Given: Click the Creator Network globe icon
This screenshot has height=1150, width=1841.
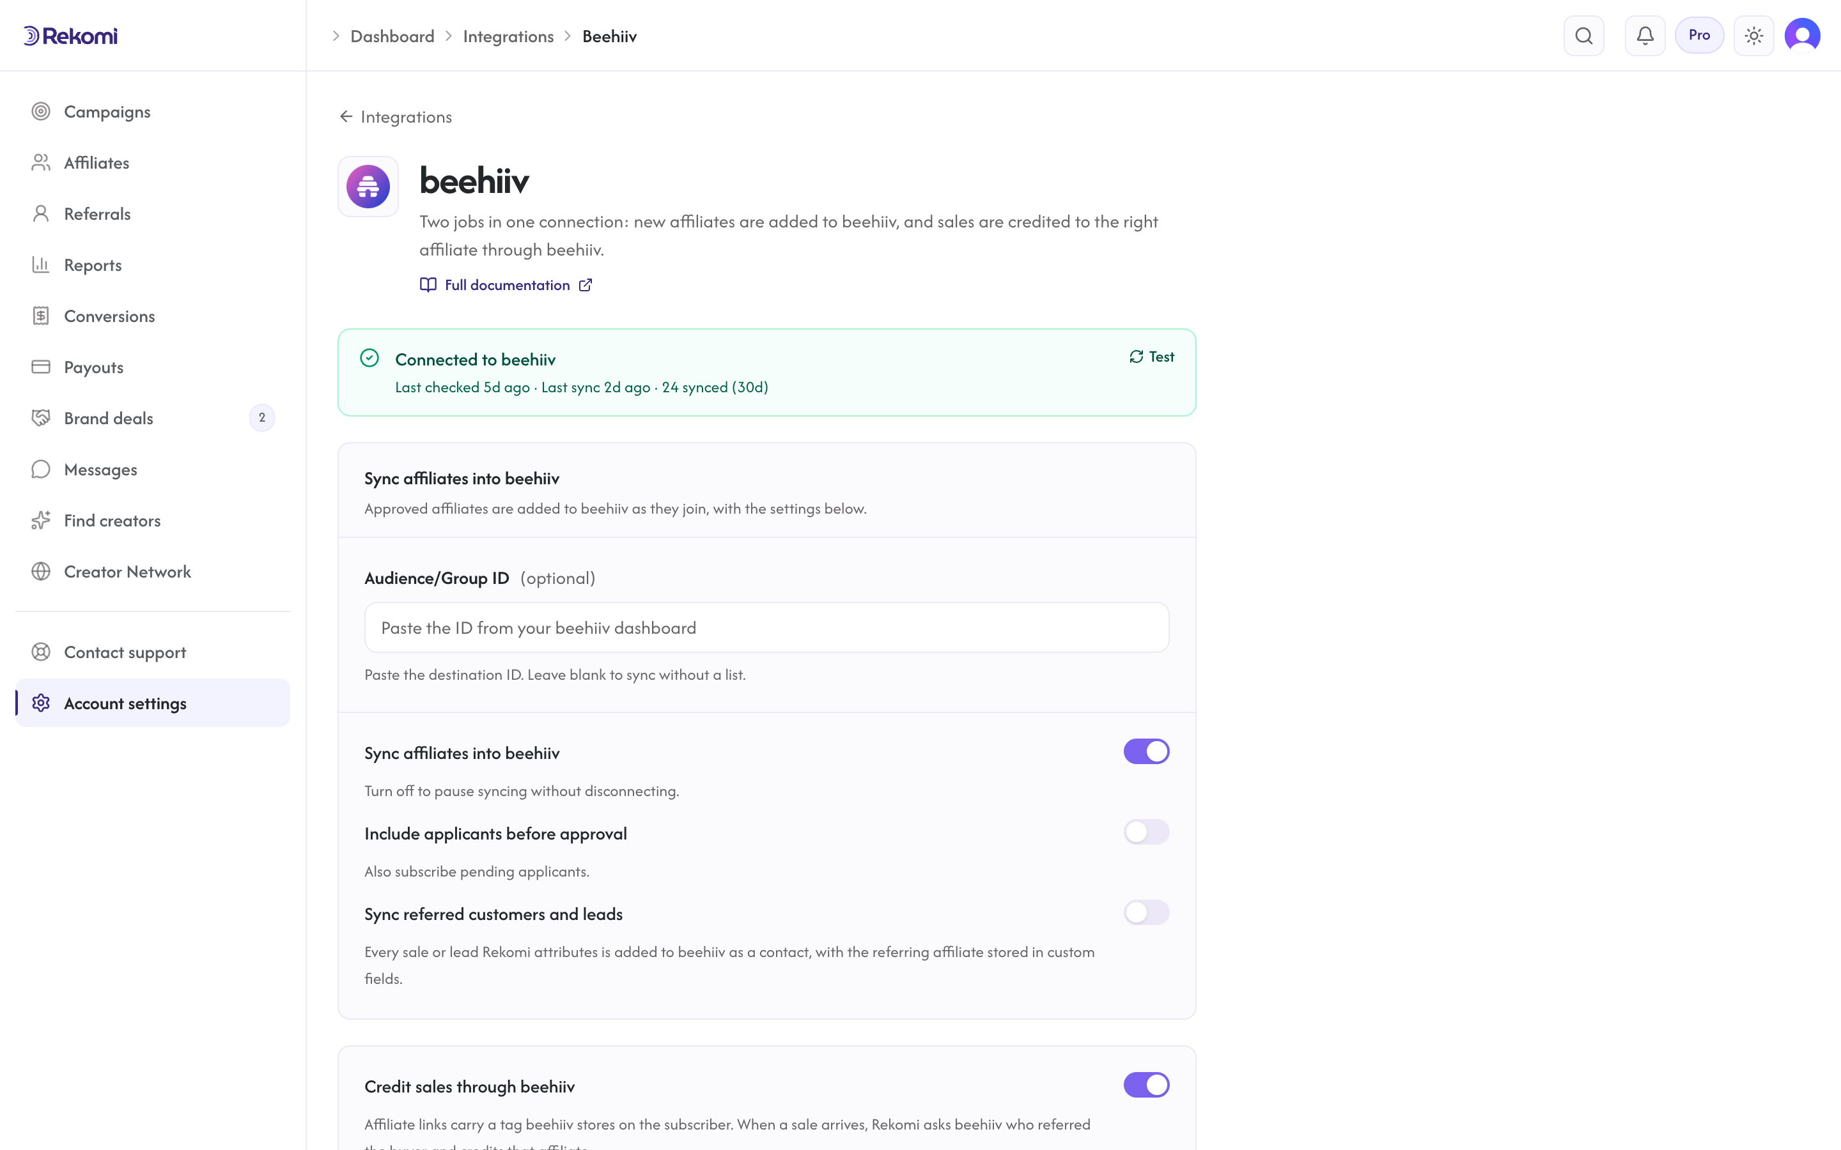Looking at the screenshot, I should (41, 571).
